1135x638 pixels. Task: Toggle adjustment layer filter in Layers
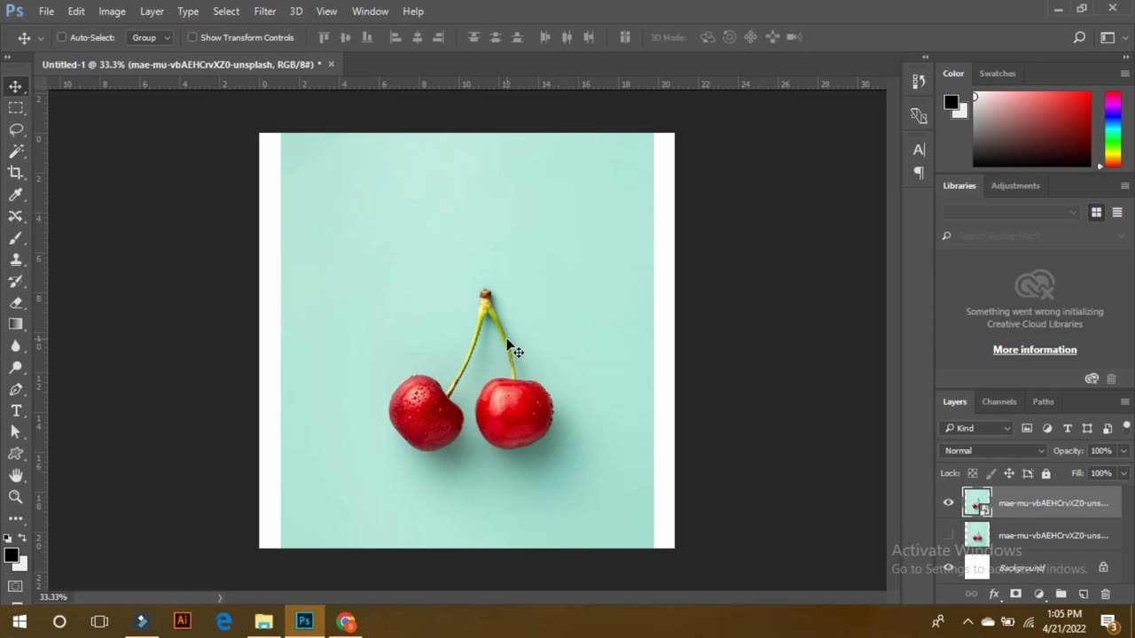(1047, 428)
